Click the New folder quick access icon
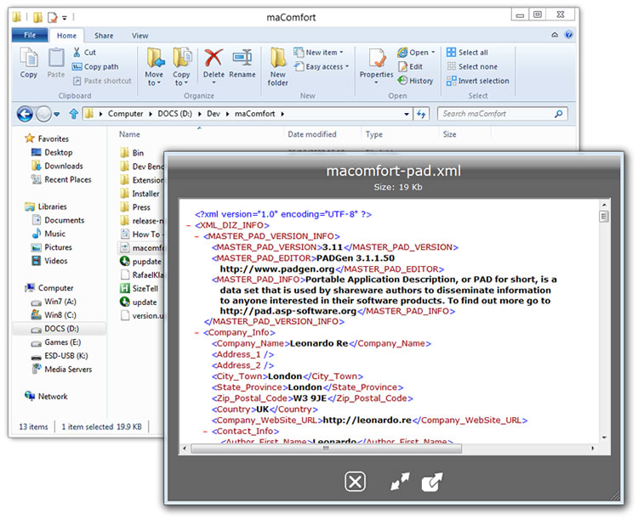Viewport: 638px width, 520px height. [x=37, y=17]
